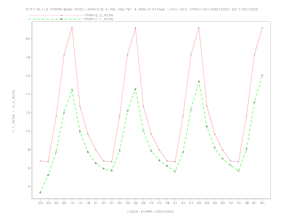Image resolution: width=286 pixels, height=221 pixels.
Task: Click red line data point at hour 00
Action: point(40,161)
